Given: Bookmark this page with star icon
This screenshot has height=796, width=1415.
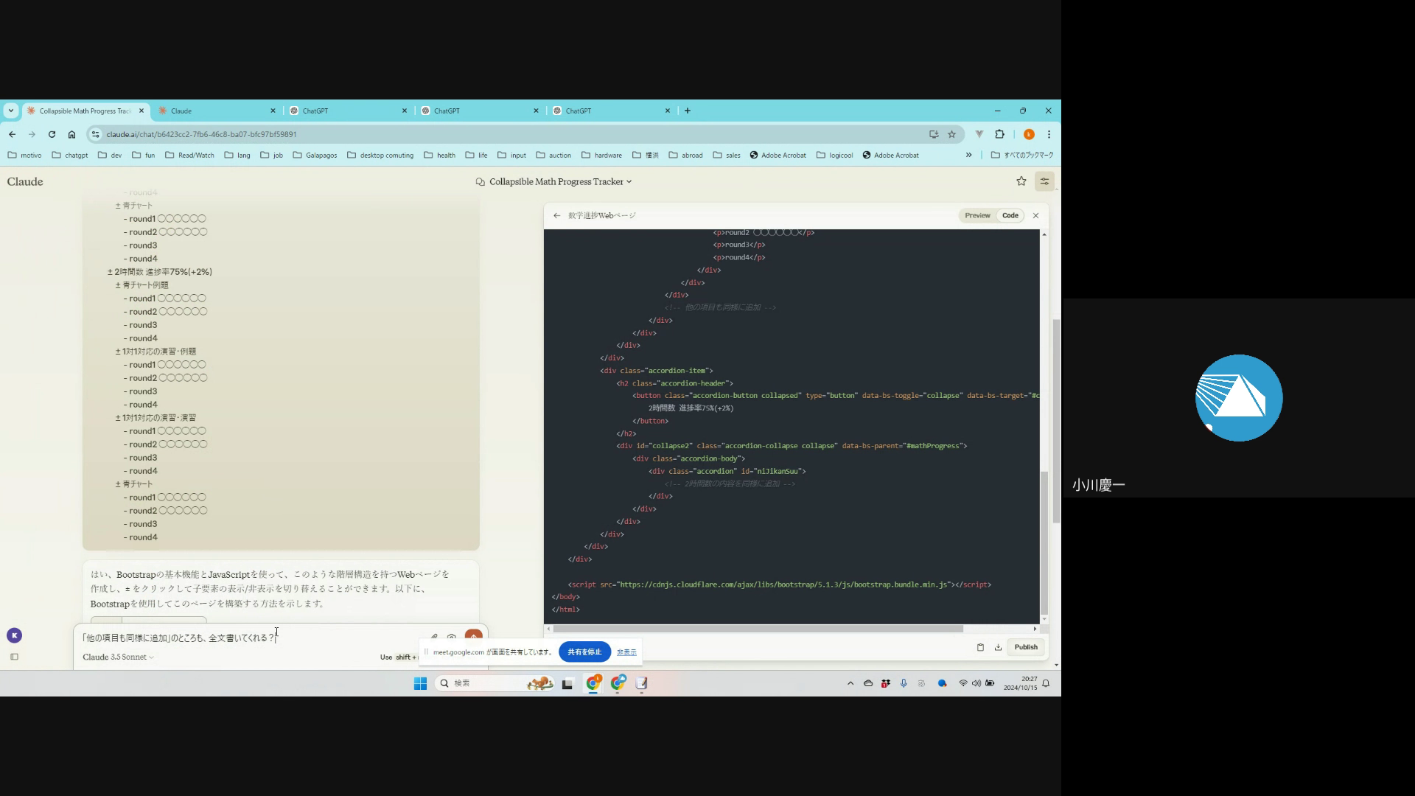Looking at the screenshot, I should click(951, 134).
